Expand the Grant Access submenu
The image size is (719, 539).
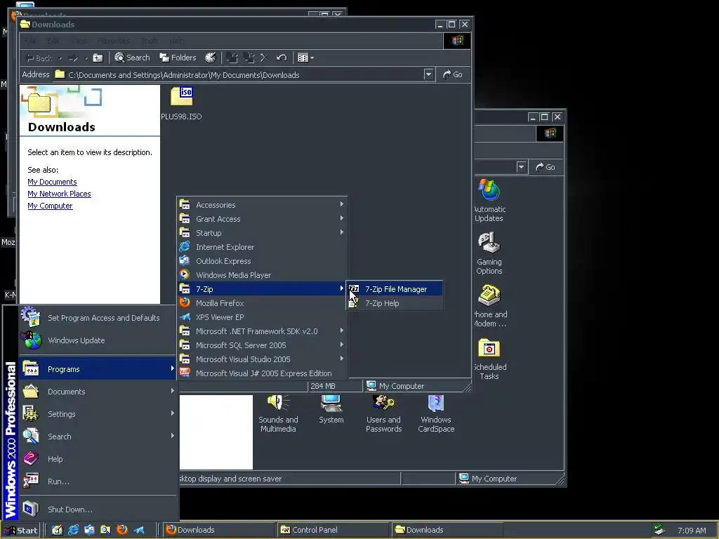point(262,219)
